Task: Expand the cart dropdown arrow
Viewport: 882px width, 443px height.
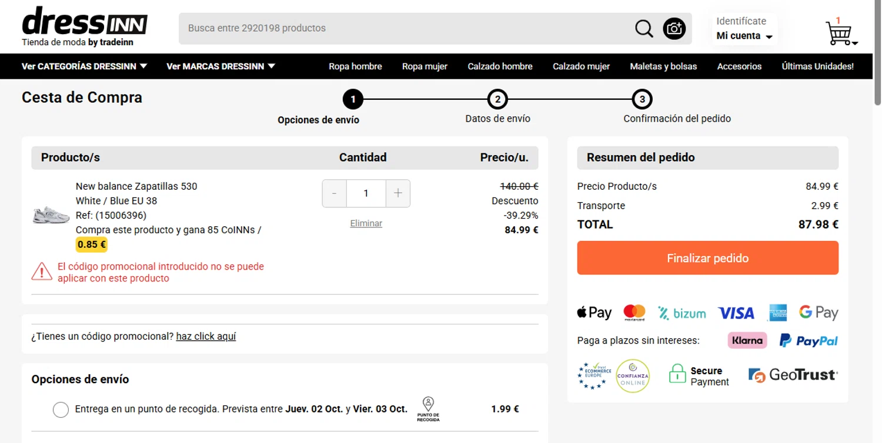Action: [x=855, y=43]
